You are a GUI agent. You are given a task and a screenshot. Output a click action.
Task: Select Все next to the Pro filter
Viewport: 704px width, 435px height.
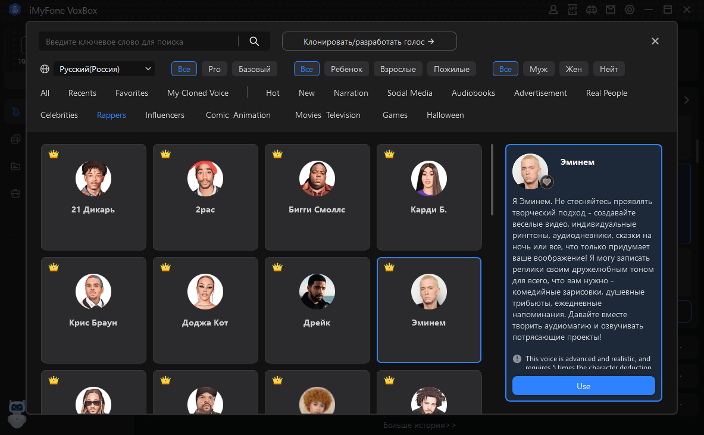184,69
